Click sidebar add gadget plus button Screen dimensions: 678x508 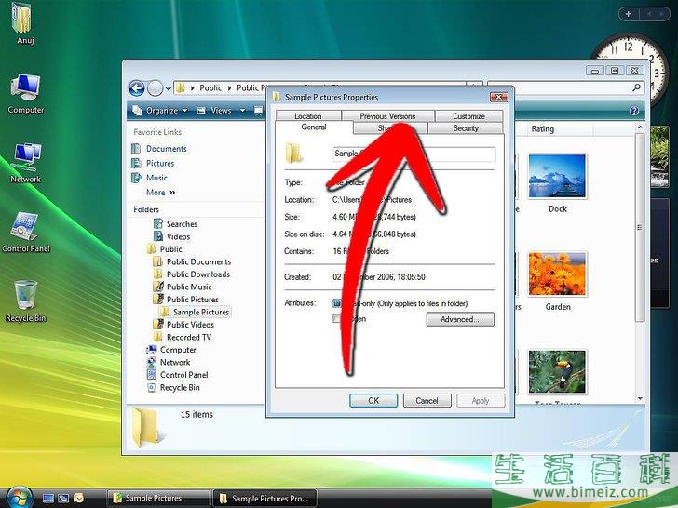(629, 14)
